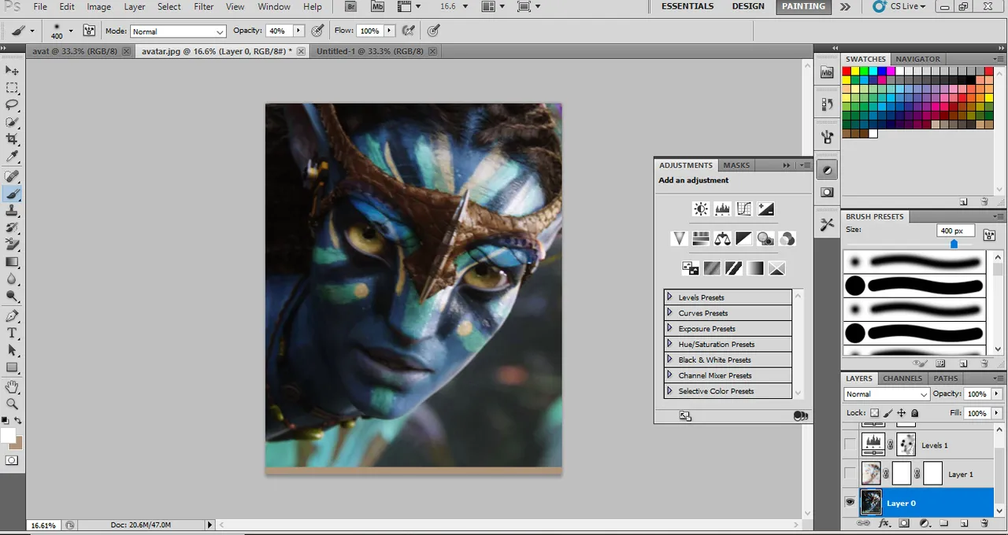1008x535 pixels.
Task: Delete layer using trash icon
Action: tap(984, 523)
